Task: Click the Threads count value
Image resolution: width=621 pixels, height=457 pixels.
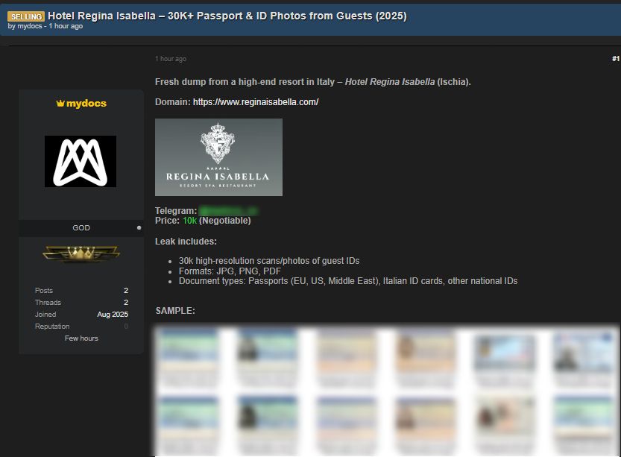Action: point(126,302)
